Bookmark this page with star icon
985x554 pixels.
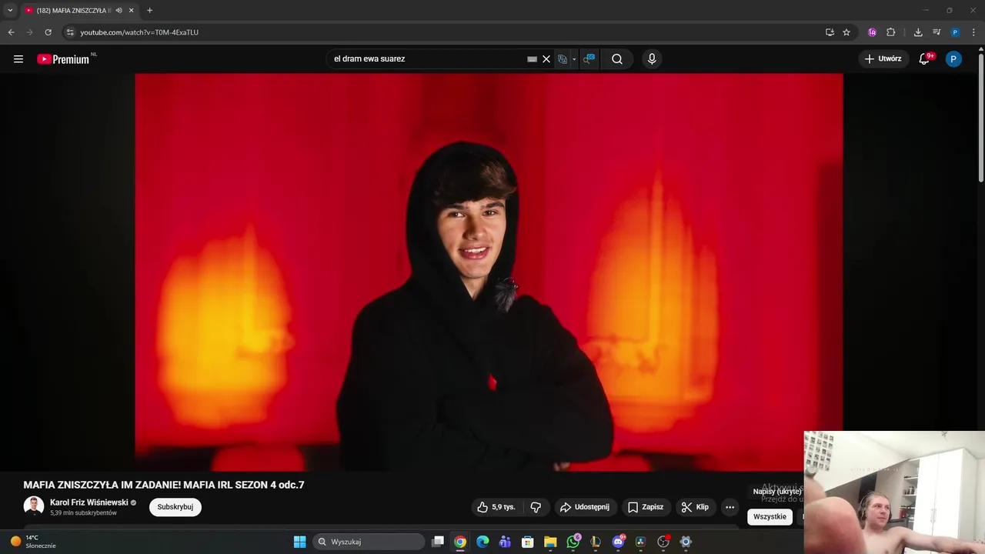846,32
